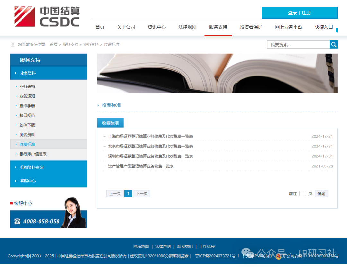Click the blue bookmark icon beside 快捷入口
The width and height of the screenshot is (347, 267).
pos(337,30)
